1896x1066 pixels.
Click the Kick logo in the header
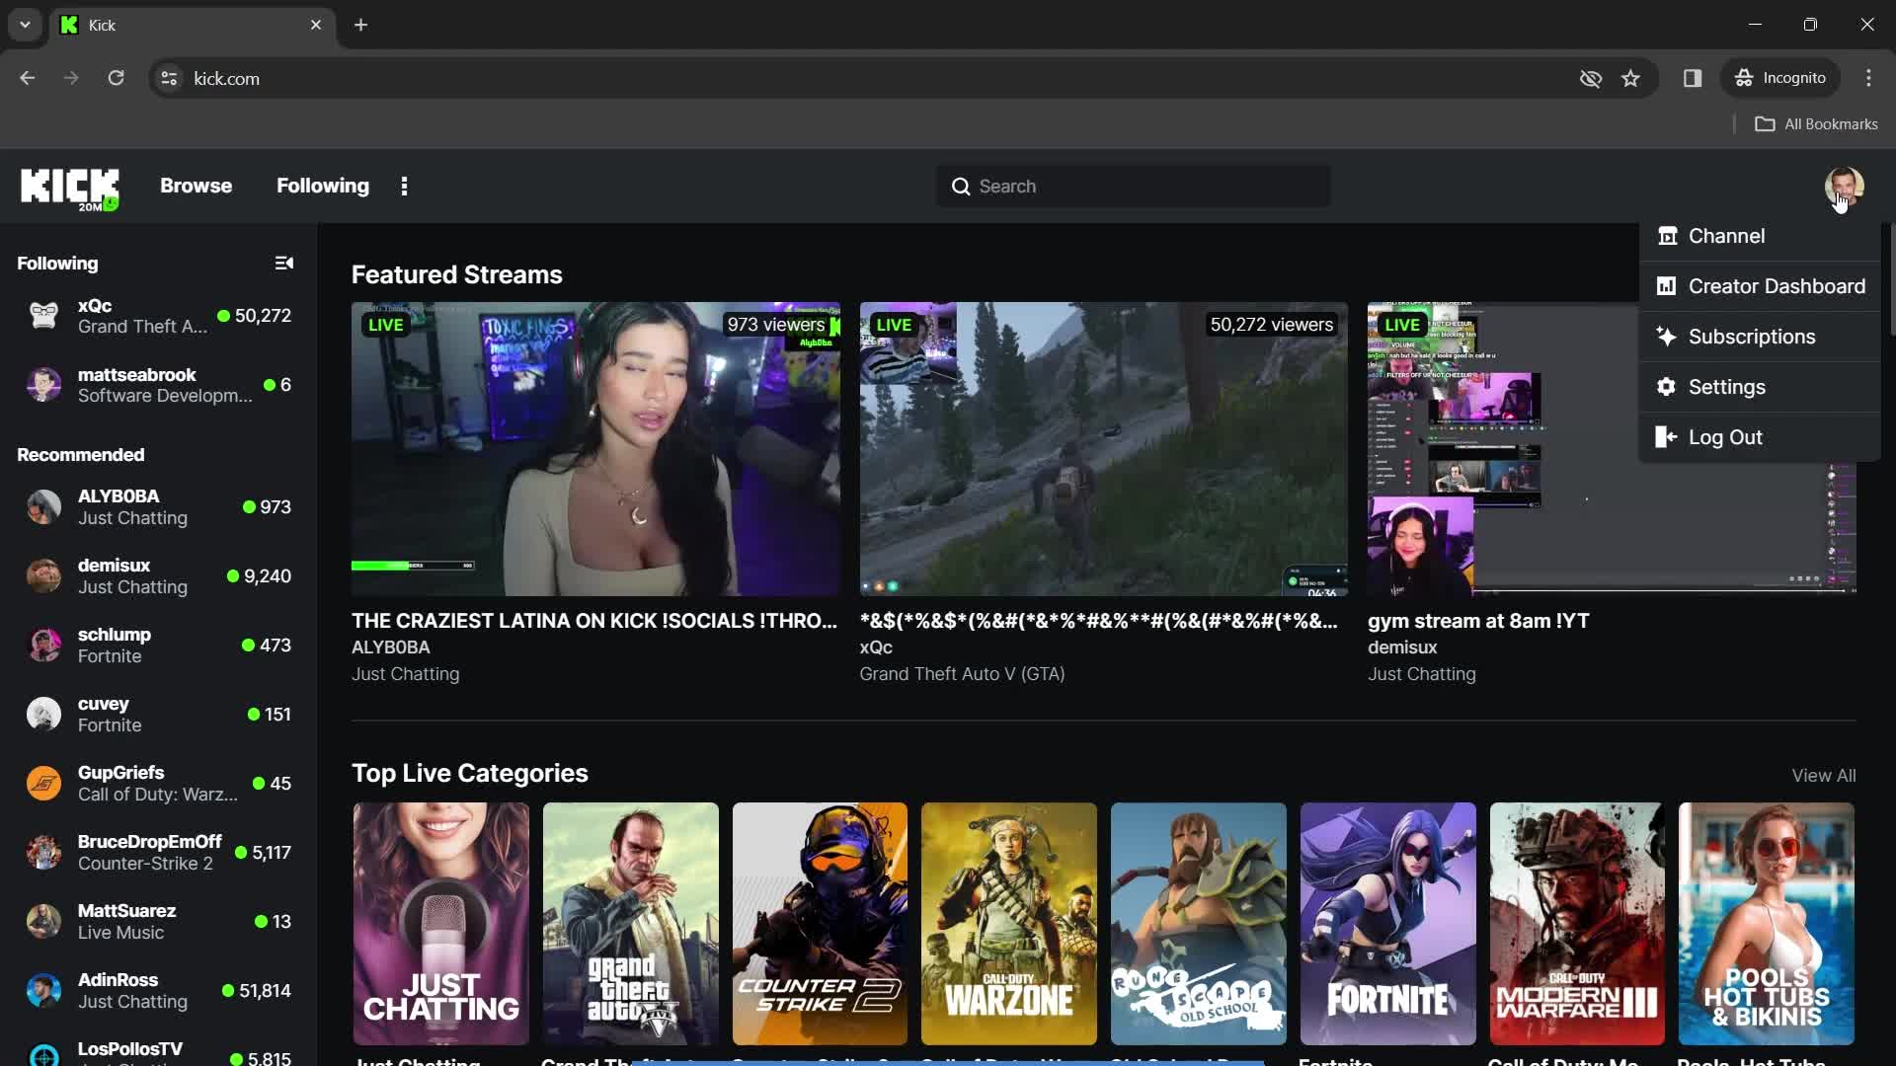click(x=70, y=188)
